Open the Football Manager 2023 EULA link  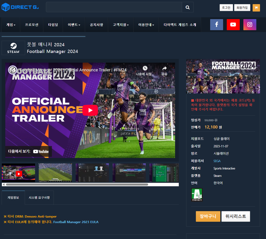[76, 222]
